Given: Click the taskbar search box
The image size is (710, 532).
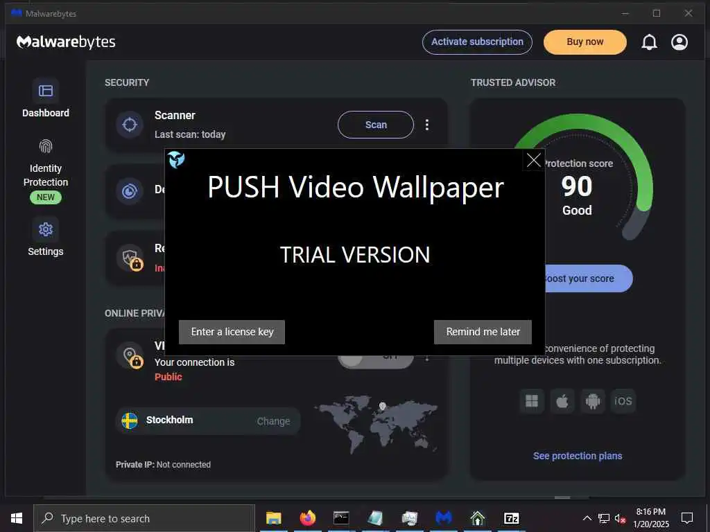Looking at the screenshot, I should click(144, 518).
